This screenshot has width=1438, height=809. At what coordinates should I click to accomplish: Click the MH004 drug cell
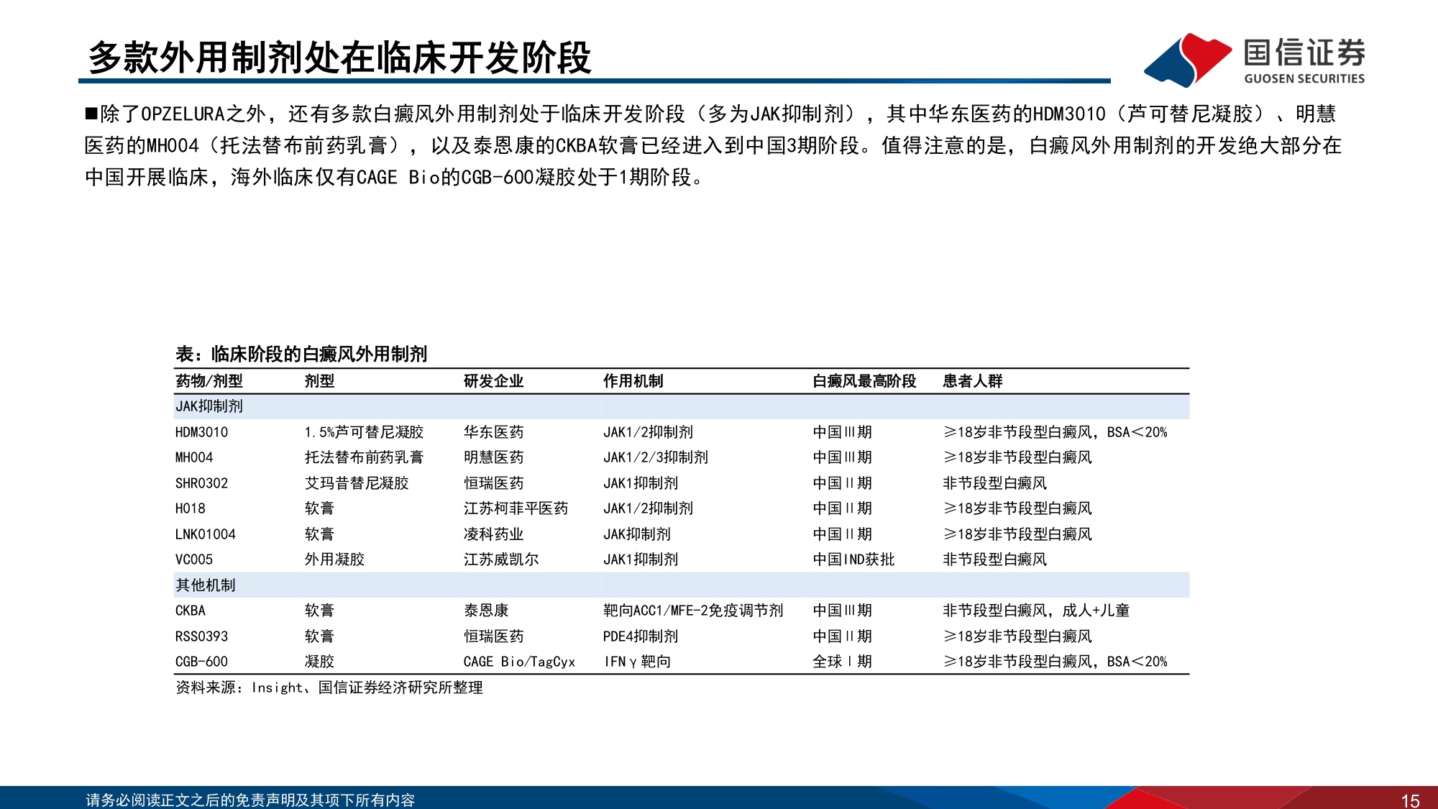click(x=194, y=457)
